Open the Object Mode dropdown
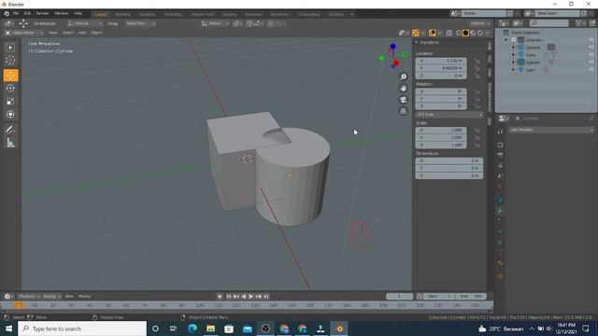This screenshot has width=598, height=336. [x=23, y=33]
